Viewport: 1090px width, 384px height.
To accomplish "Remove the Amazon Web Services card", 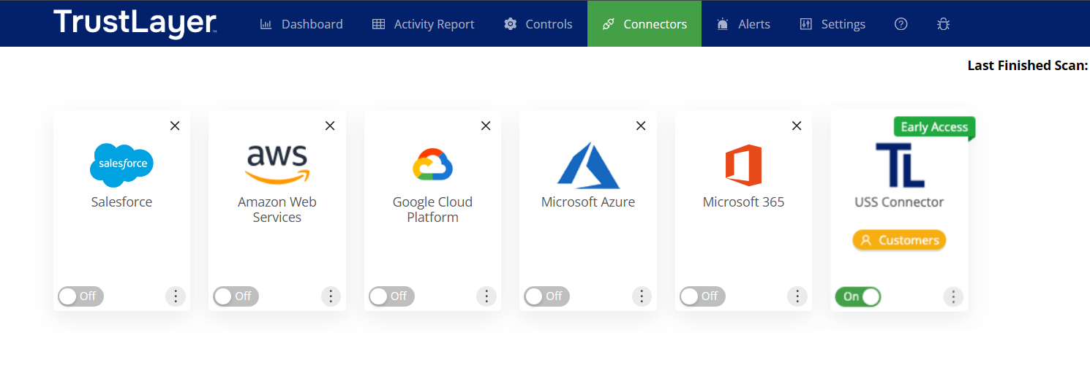I will point(330,126).
